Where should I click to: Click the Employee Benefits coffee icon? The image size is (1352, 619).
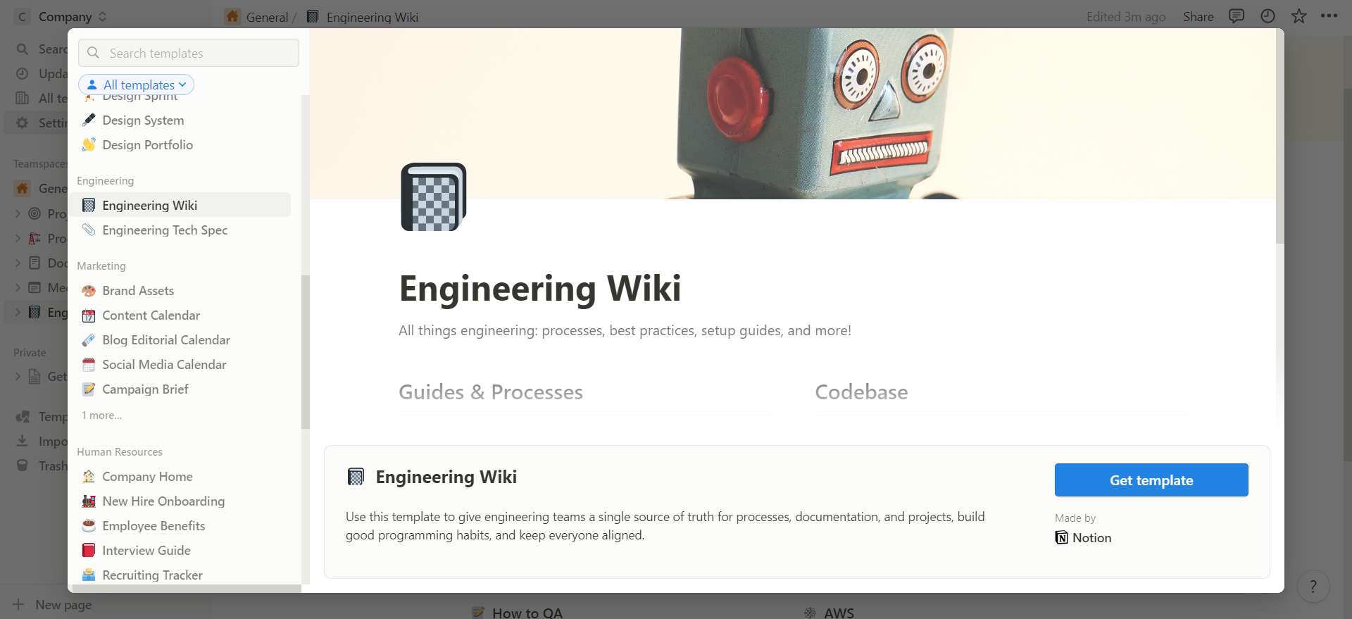click(89, 525)
